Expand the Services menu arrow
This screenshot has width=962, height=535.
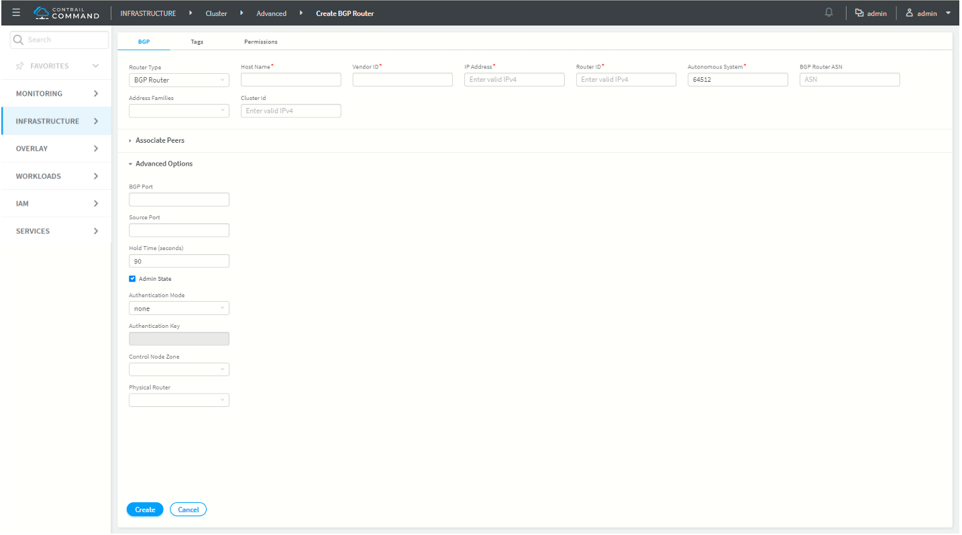click(x=96, y=231)
